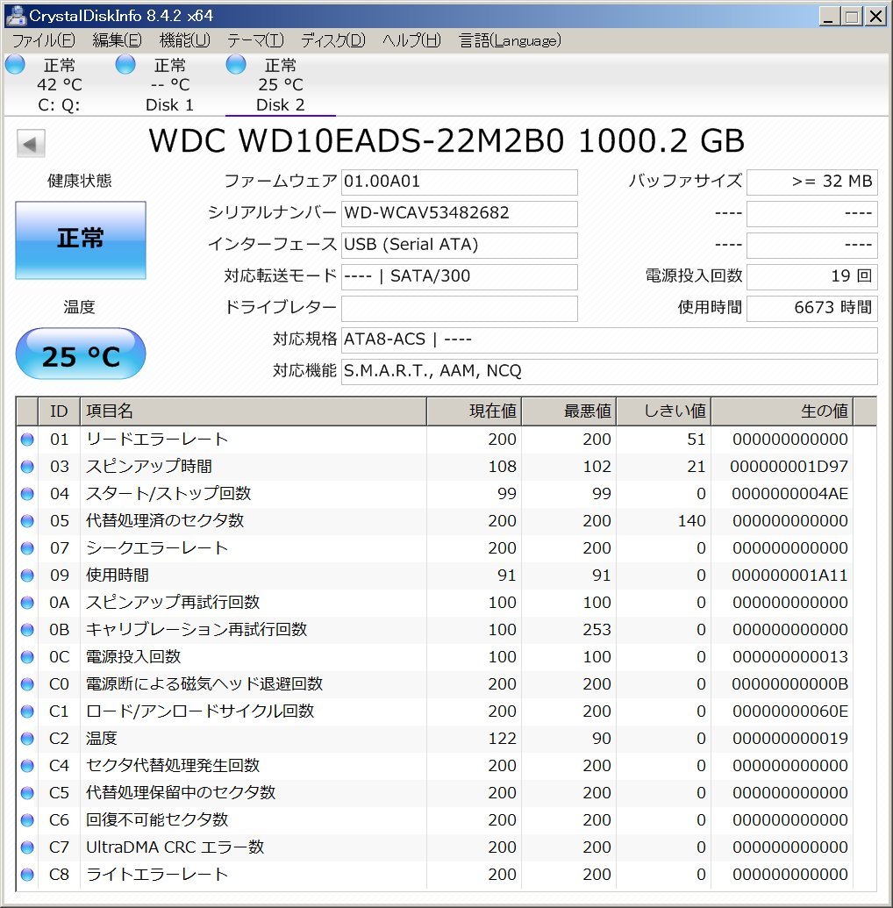Click power on hours field 6673 時間
893x908 pixels.
tap(812, 308)
